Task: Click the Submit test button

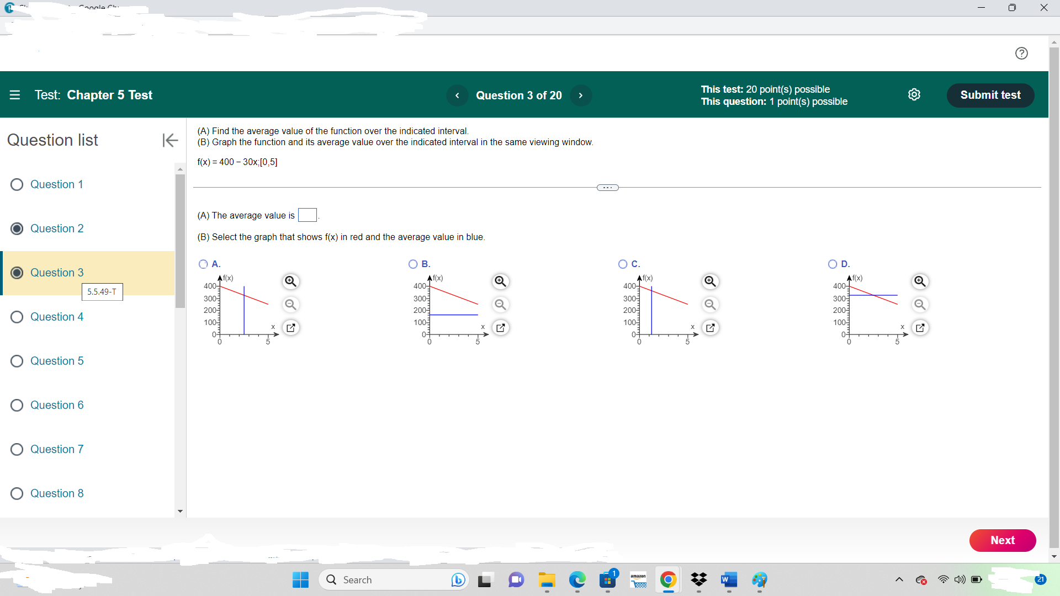Action: [x=990, y=95]
